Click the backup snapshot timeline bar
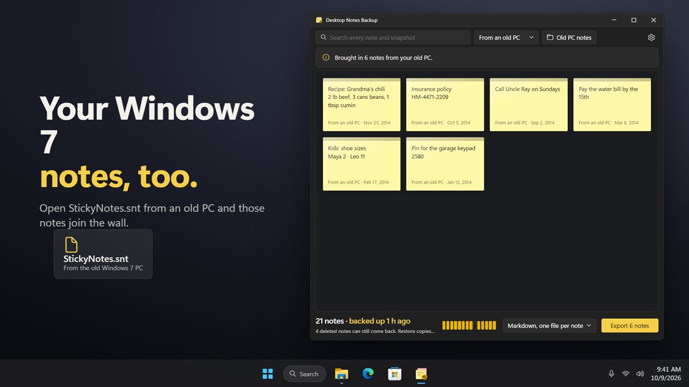The width and height of the screenshot is (689, 387). 469,325
